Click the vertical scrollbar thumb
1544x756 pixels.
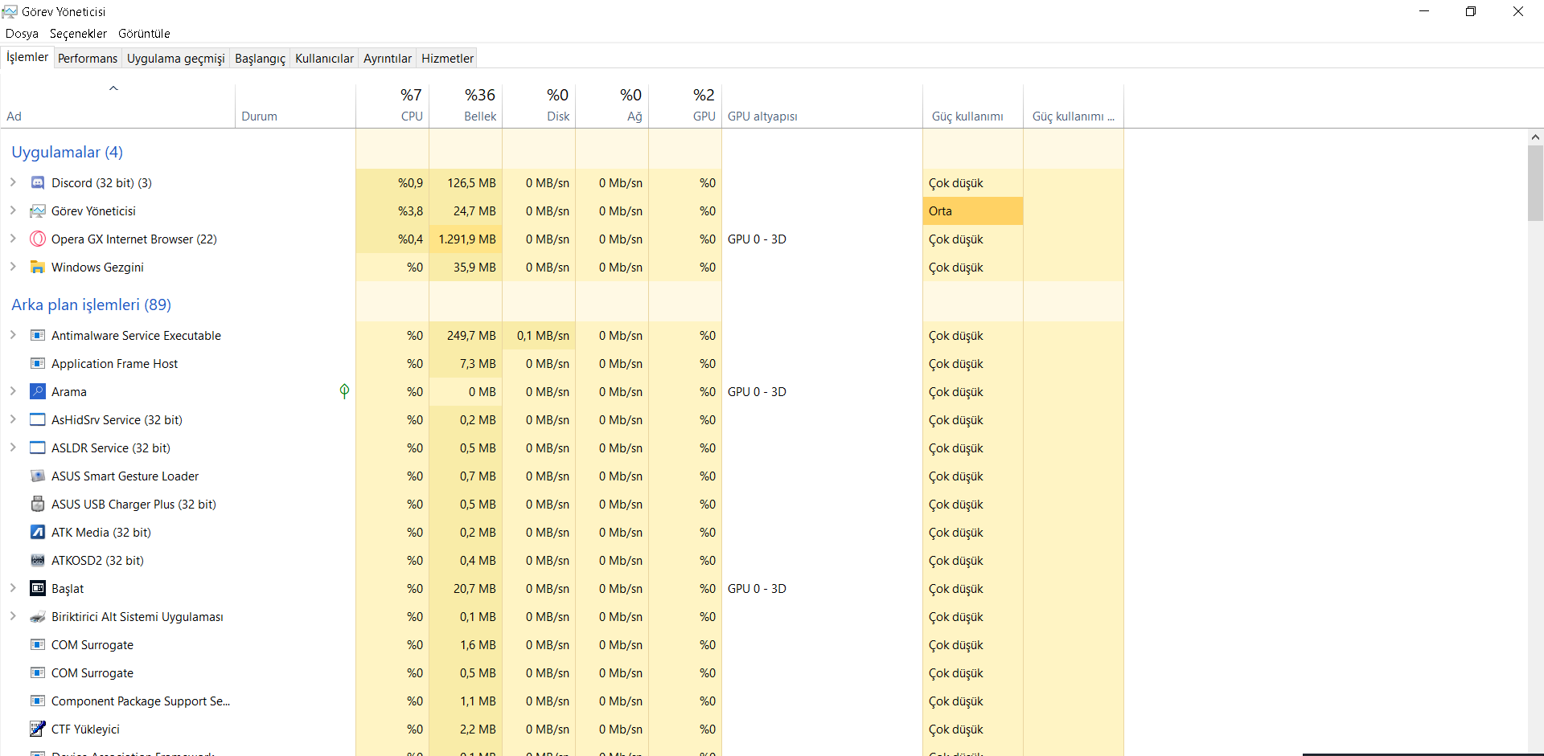1535,182
